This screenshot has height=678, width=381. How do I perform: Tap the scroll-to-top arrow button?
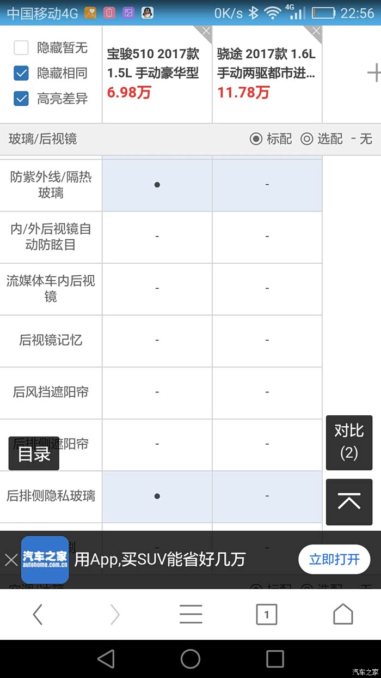(x=349, y=502)
